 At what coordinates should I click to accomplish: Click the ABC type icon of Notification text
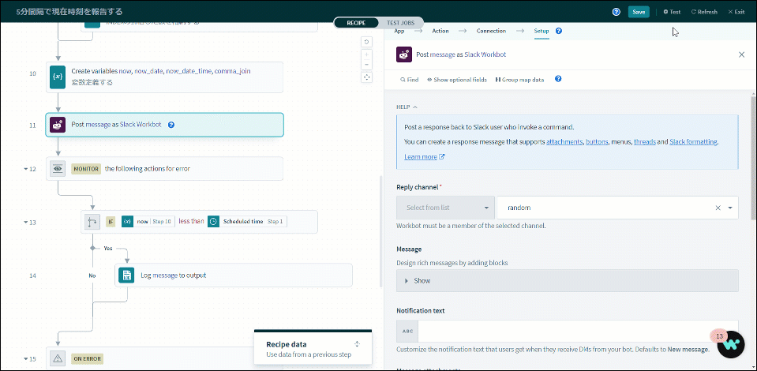[x=407, y=332]
